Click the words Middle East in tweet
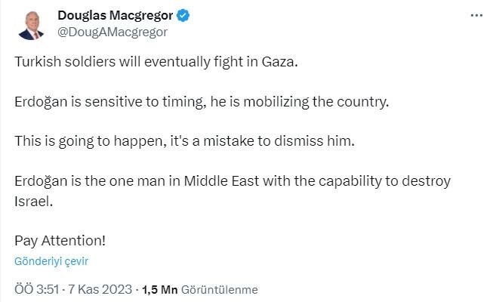Viewport: 487px width, 302px height. [221, 181]
